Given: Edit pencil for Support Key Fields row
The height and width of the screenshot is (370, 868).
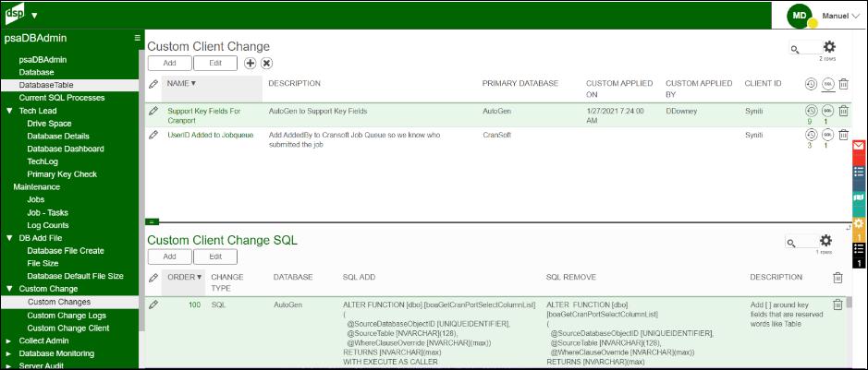Looking at the screenshot, I should pyautogui.click(x=153, y=111).
